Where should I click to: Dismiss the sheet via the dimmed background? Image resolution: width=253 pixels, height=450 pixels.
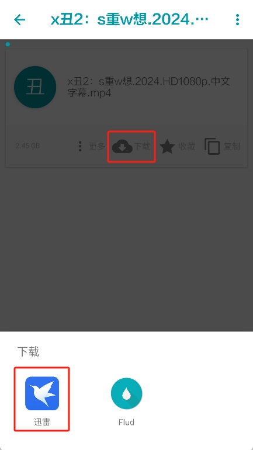[x=126, y=247]
